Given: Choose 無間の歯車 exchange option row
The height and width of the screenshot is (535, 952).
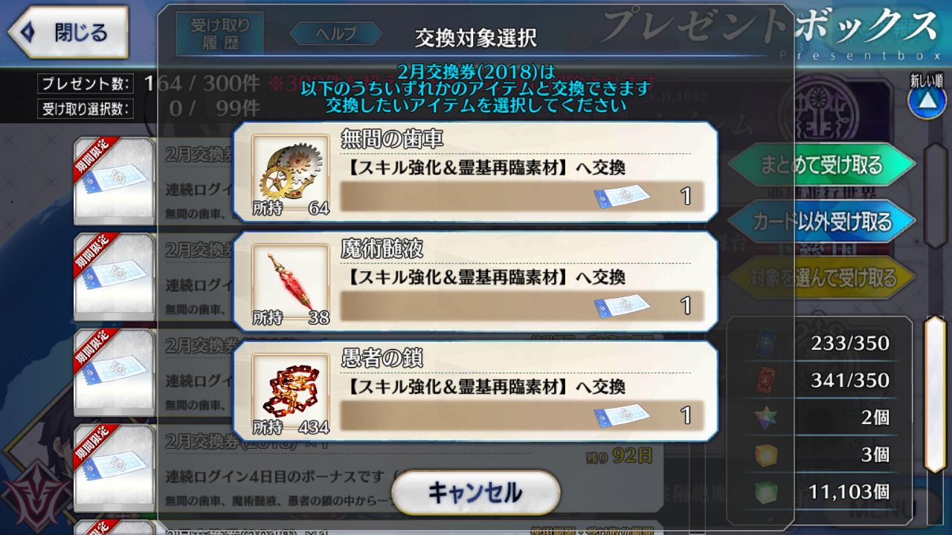Looking at the screenshot, I should click(475, 172).
